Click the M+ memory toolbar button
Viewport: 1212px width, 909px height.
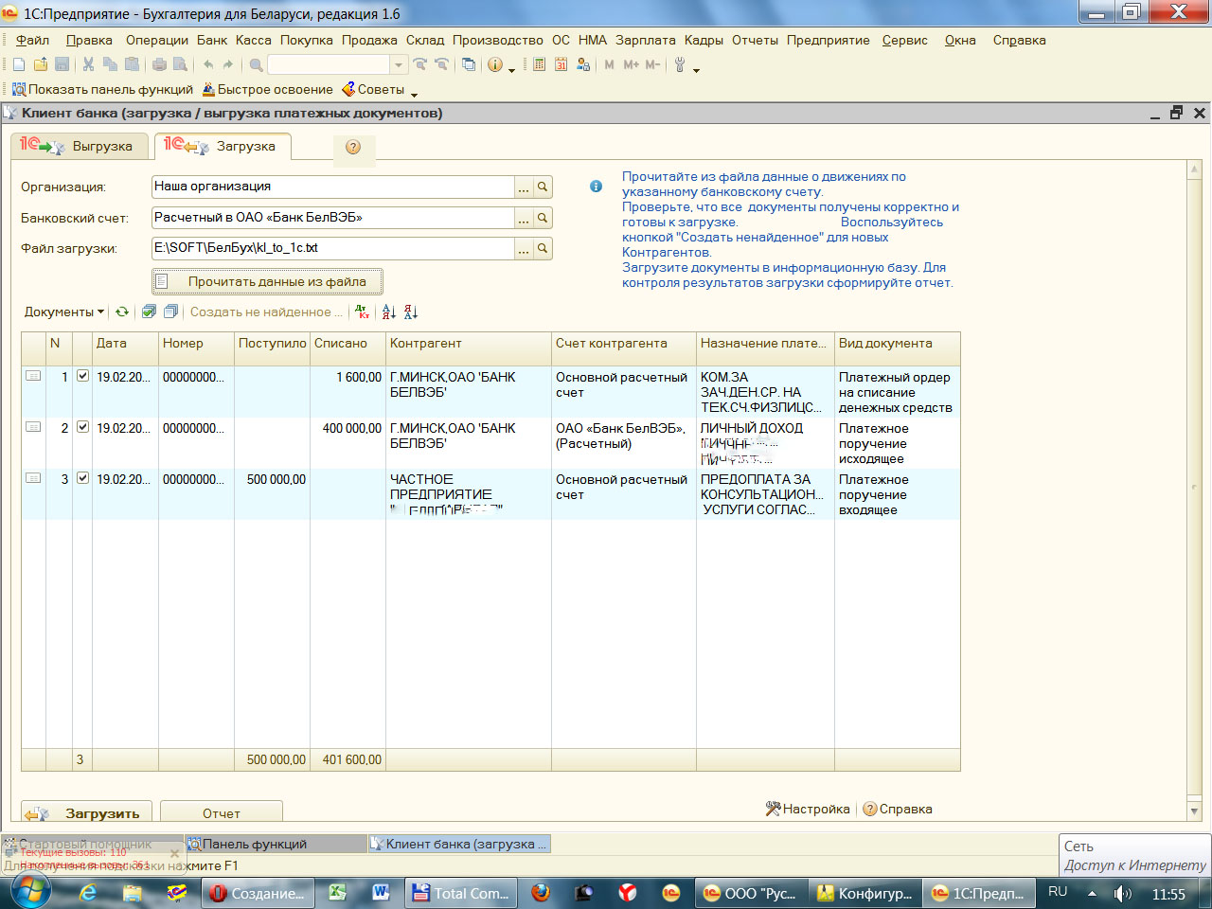coord(631,64)
